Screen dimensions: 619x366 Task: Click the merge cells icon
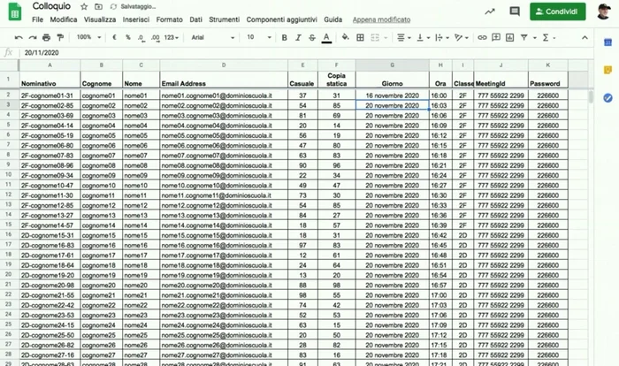[x=375, y=37]
